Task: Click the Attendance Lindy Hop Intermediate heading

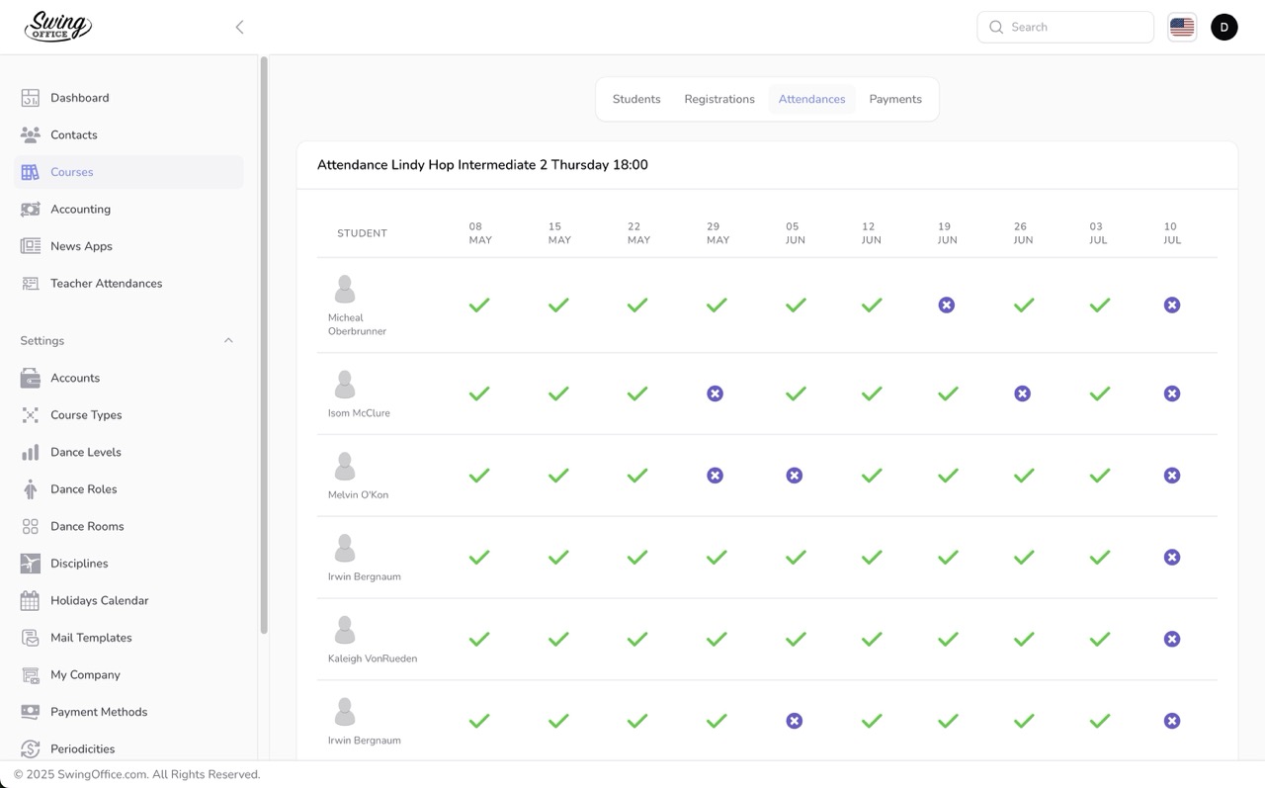Action: (482, 165)
